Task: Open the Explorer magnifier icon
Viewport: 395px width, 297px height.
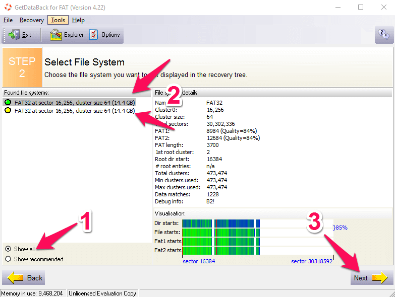Action: (x=55, y=35)
